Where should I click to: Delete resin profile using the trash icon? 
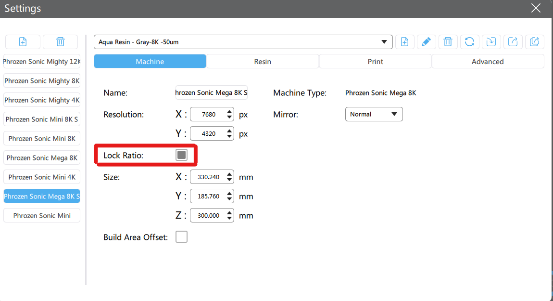tap(448, 42)
